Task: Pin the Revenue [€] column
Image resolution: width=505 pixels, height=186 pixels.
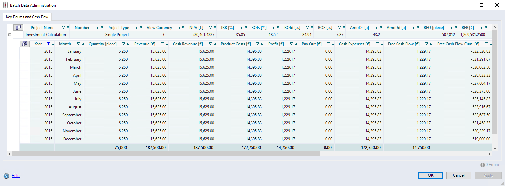Action: (x=166, y=44)
